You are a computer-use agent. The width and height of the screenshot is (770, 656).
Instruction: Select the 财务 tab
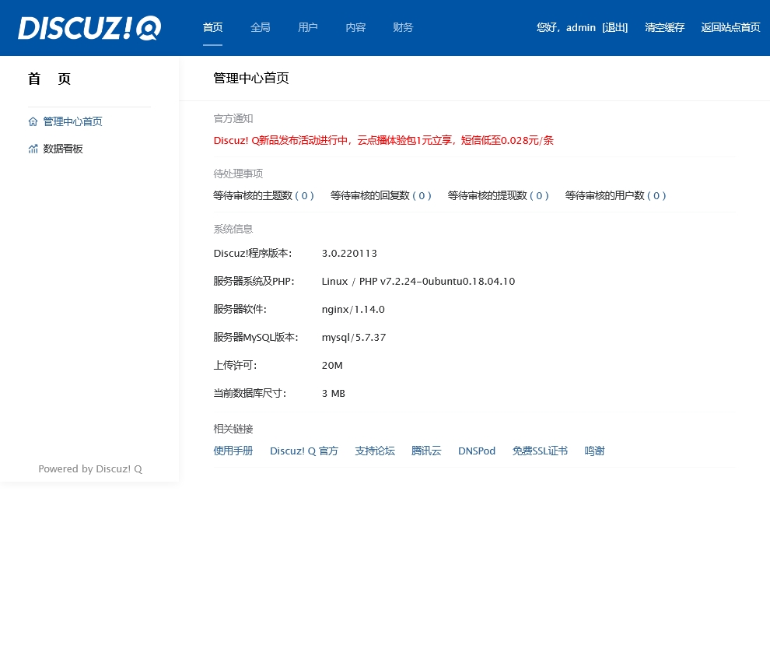click(403, 28)
